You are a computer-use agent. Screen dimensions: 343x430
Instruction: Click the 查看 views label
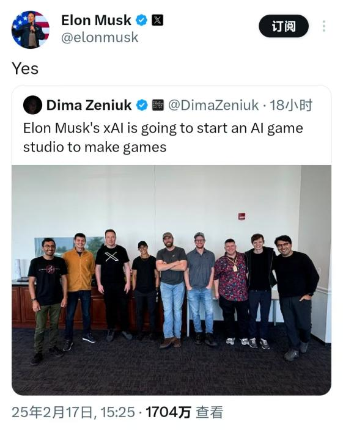click(x=209, y=412)
